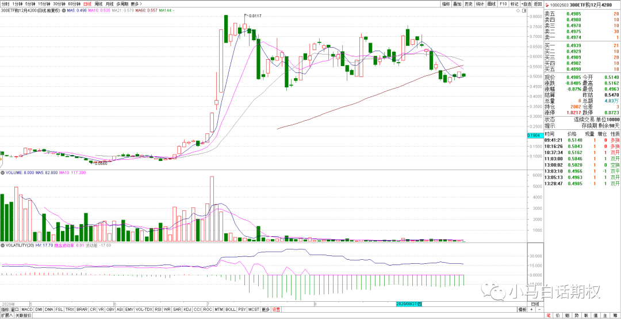This screenshot has height=319, width=621.
Task: Click the plus icon beside 模板
Action: point(532,309)
